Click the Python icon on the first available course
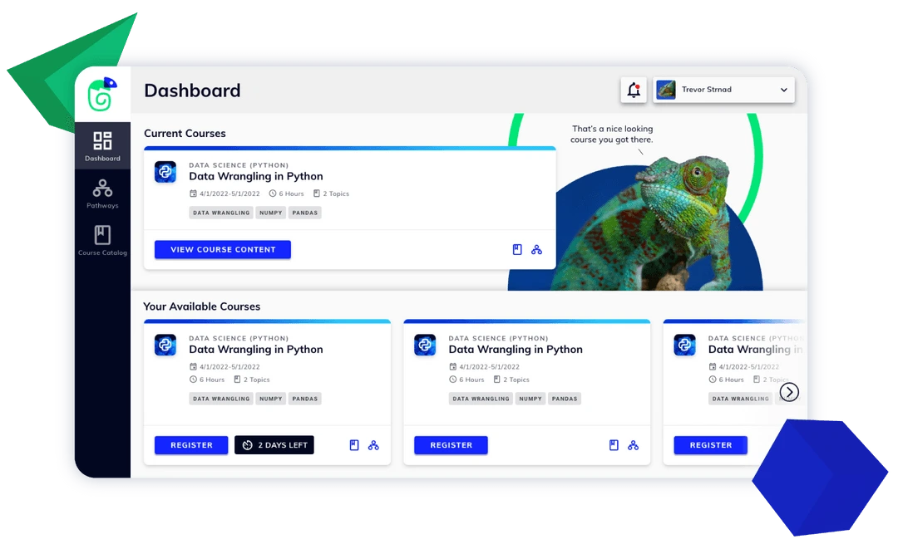Viewport: 898px width, 544px height. [x=165, y=345]
